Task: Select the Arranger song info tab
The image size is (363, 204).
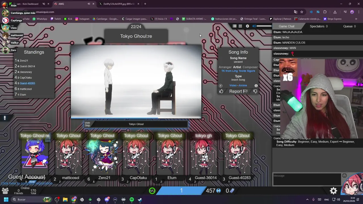Action: point(225,67)
